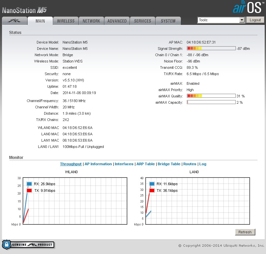Image resolution: width=266 pixels, height=254 pixels.
Task: Click the Network Mode value 'Bridge'
Action: pyautogui.click(x=68, y=55)
